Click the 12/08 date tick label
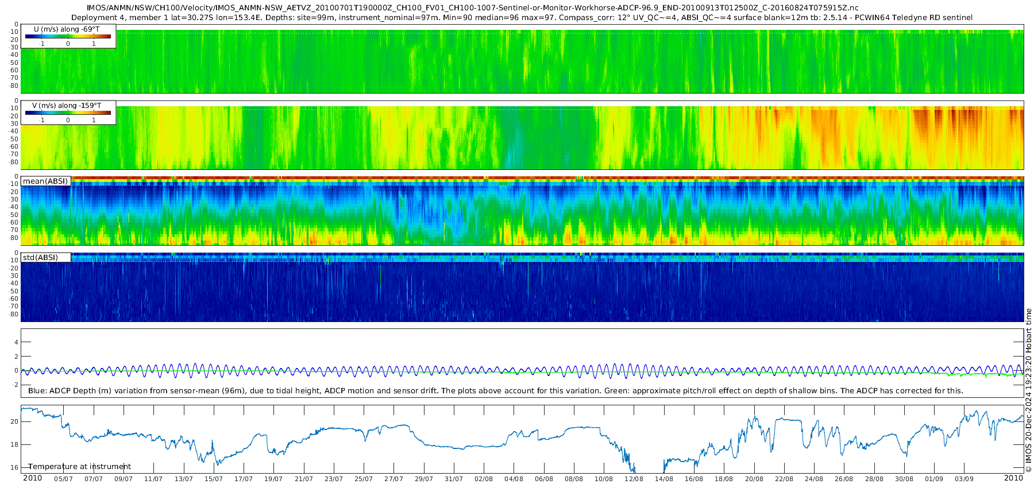 [x=634, y=479]
